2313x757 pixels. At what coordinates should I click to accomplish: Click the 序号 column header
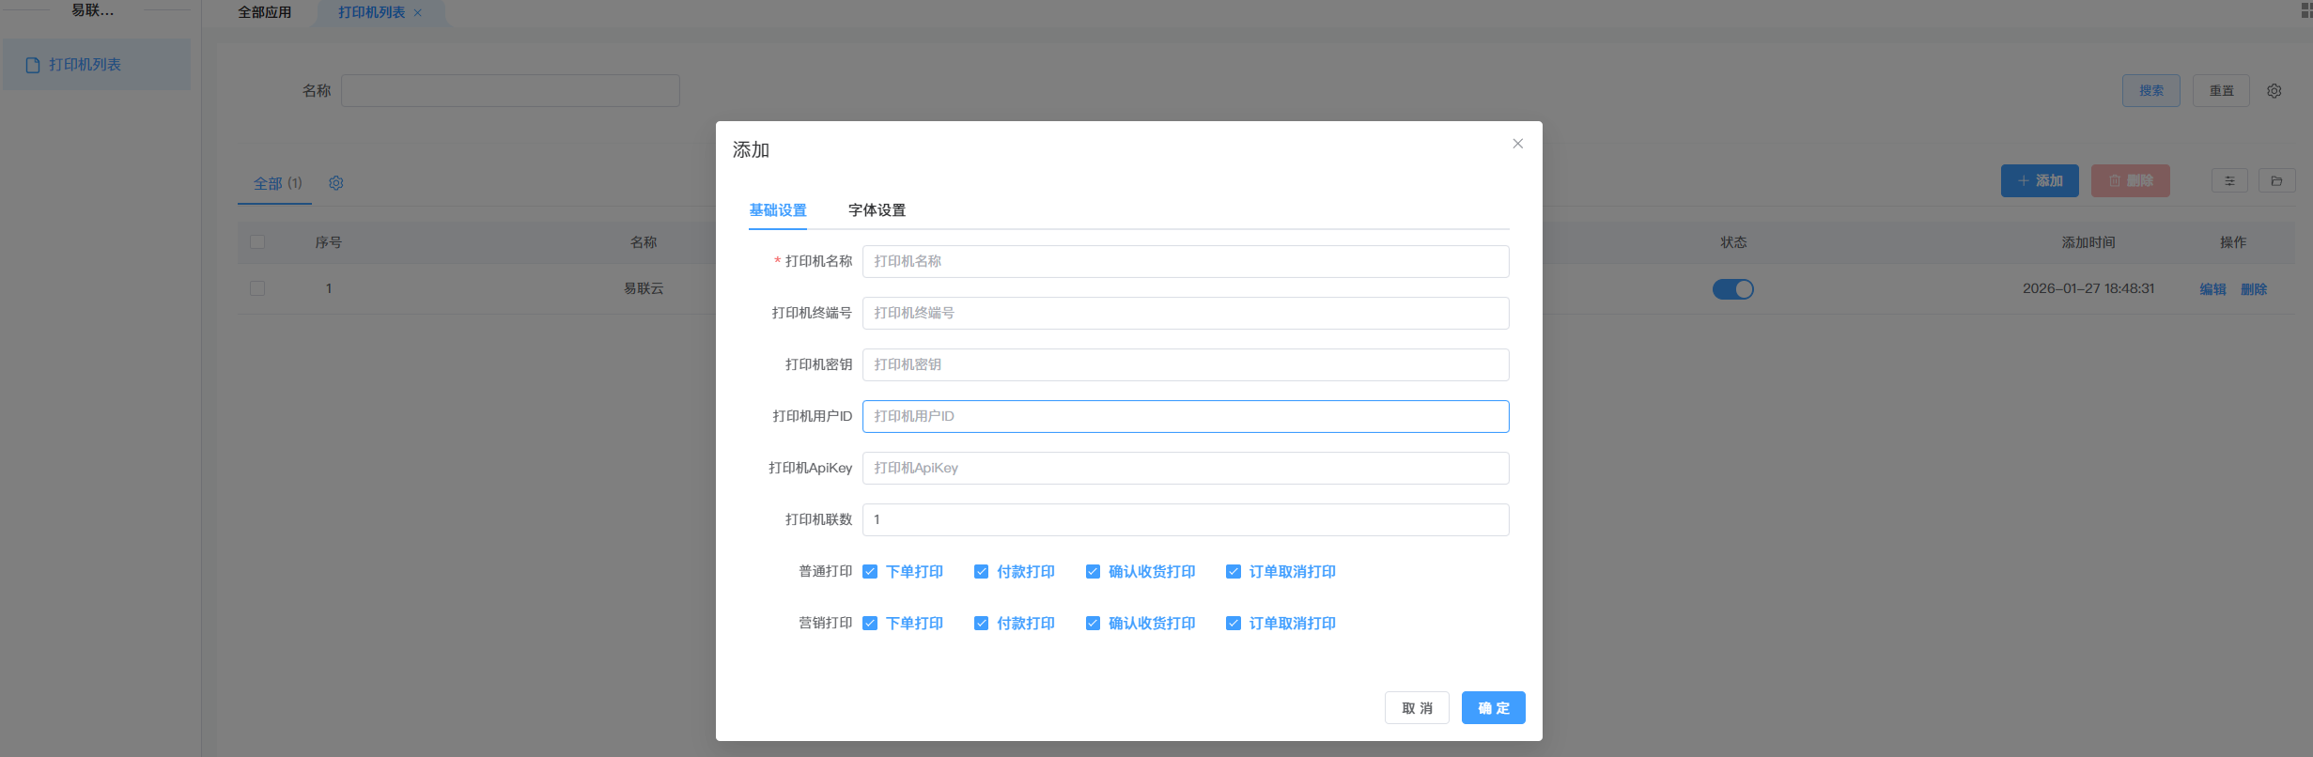point(328,242)
